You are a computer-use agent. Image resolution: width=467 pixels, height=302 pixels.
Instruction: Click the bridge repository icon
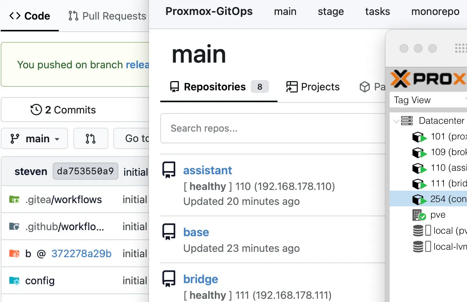(x=169, y=279)
